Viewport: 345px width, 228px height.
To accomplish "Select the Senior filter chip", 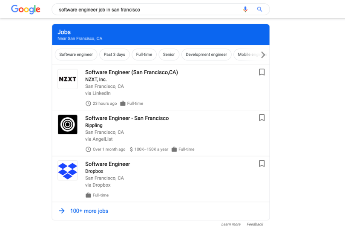I will 169,55.
